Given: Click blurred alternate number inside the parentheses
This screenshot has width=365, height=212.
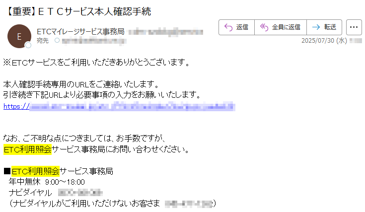Looking at the screenshot, I should tap(189, 204).
